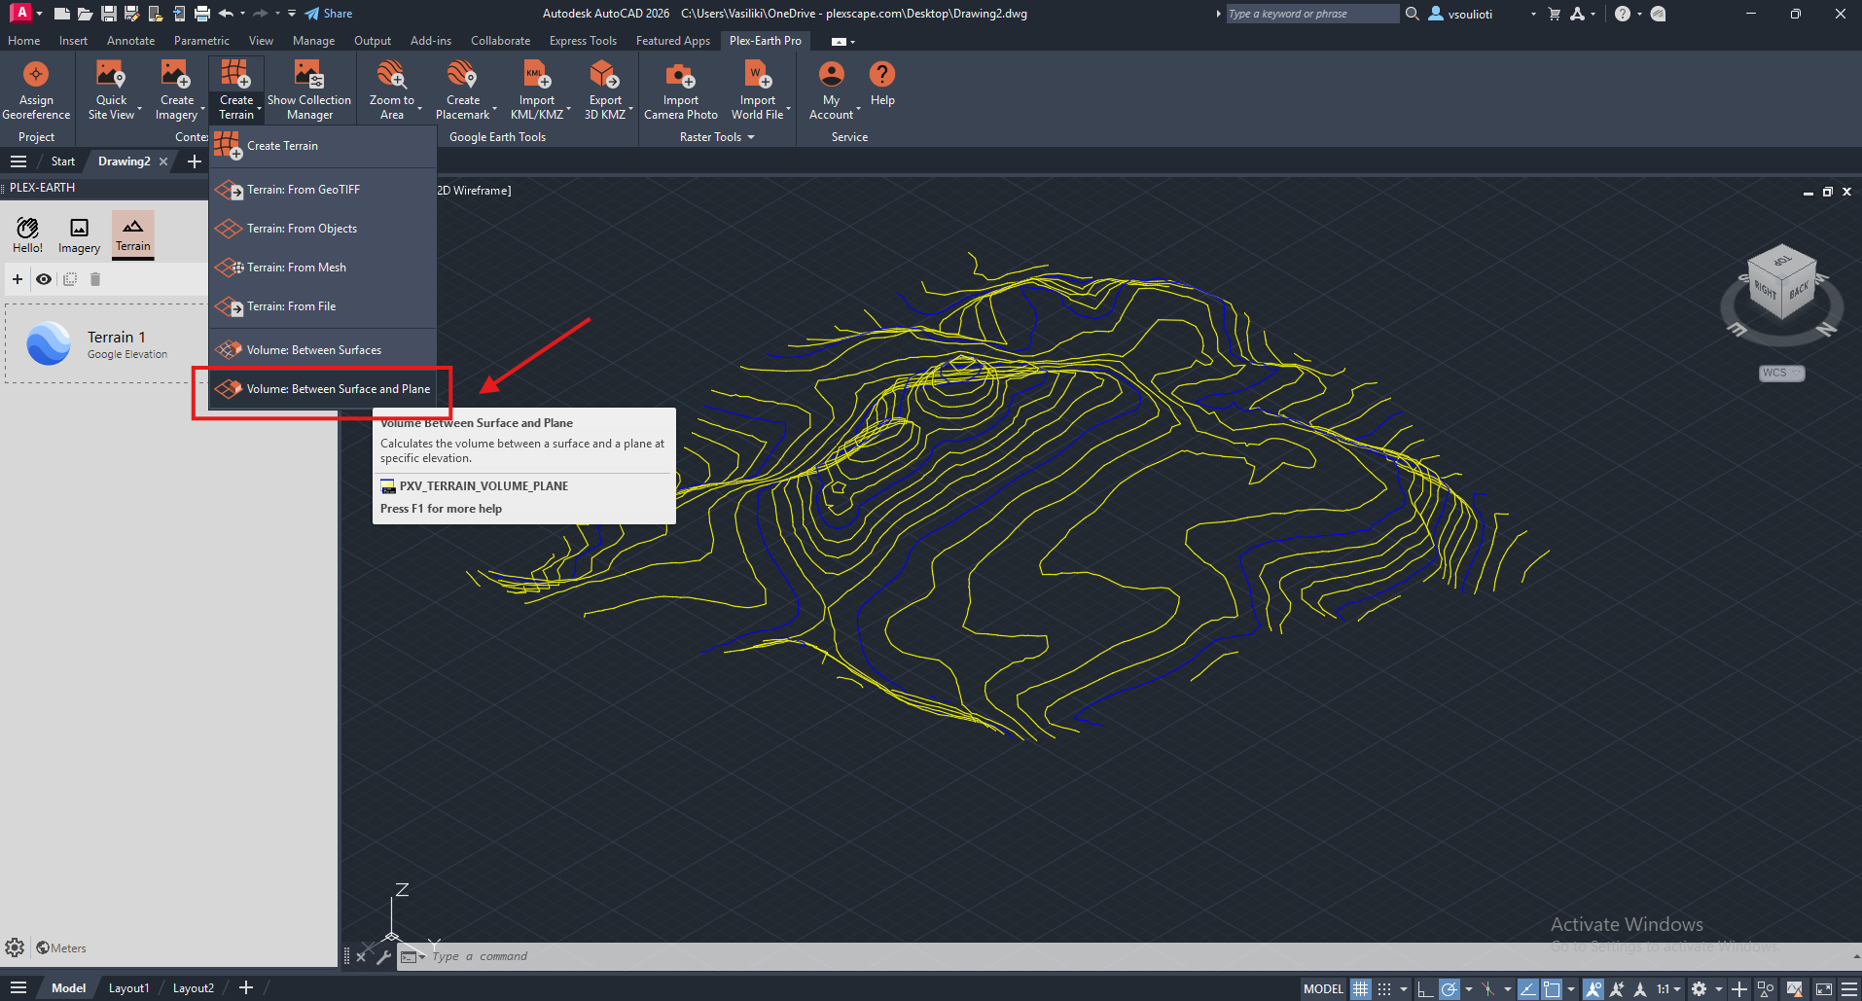Select Volume: Between Surface and Plane
Image resolution: width=1862 pixels, height=1001 pixels.
(x=323, y=389)
